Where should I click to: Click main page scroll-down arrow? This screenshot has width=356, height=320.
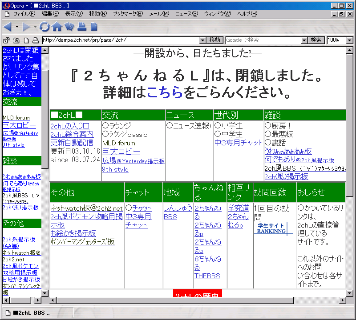tap(350, 293)
